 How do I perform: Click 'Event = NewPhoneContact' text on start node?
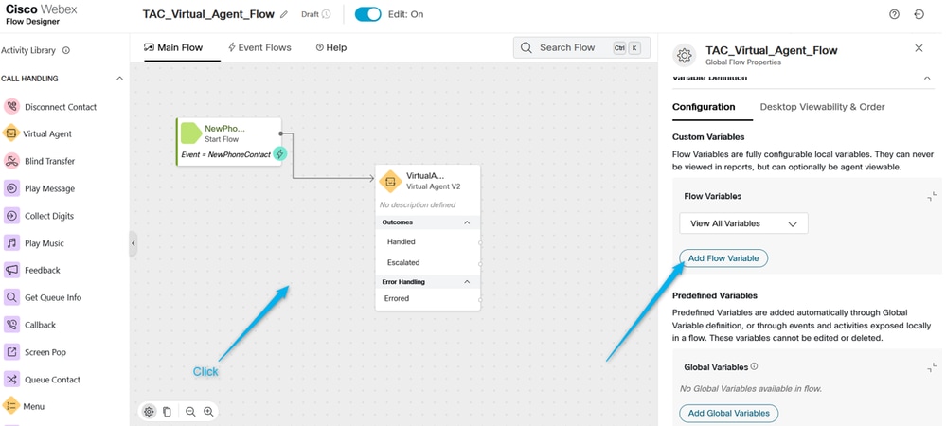point(225,154)
